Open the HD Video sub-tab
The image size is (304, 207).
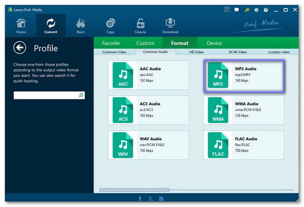[x=196, y=52]
